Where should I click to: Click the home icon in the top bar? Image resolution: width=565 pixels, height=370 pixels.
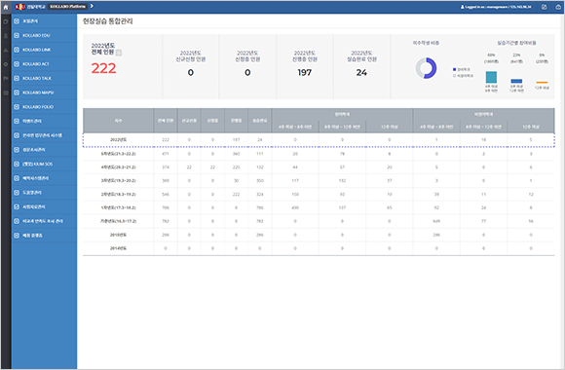6,7
